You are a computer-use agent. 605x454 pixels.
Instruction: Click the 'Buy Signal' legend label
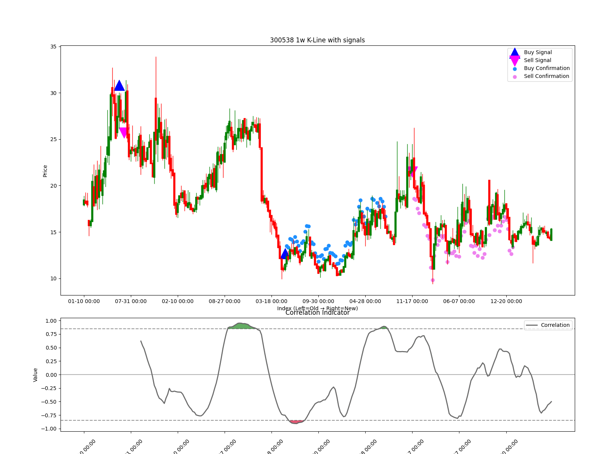point(538,53)
